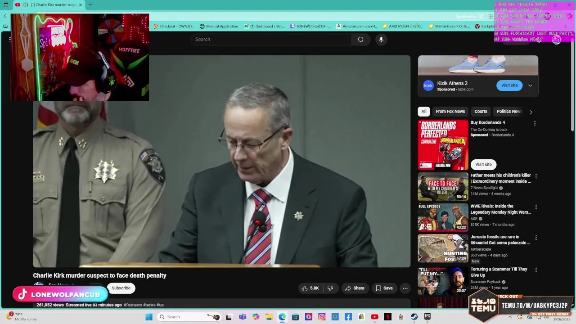Click the #foxnews hashtag

click(133, 305)
